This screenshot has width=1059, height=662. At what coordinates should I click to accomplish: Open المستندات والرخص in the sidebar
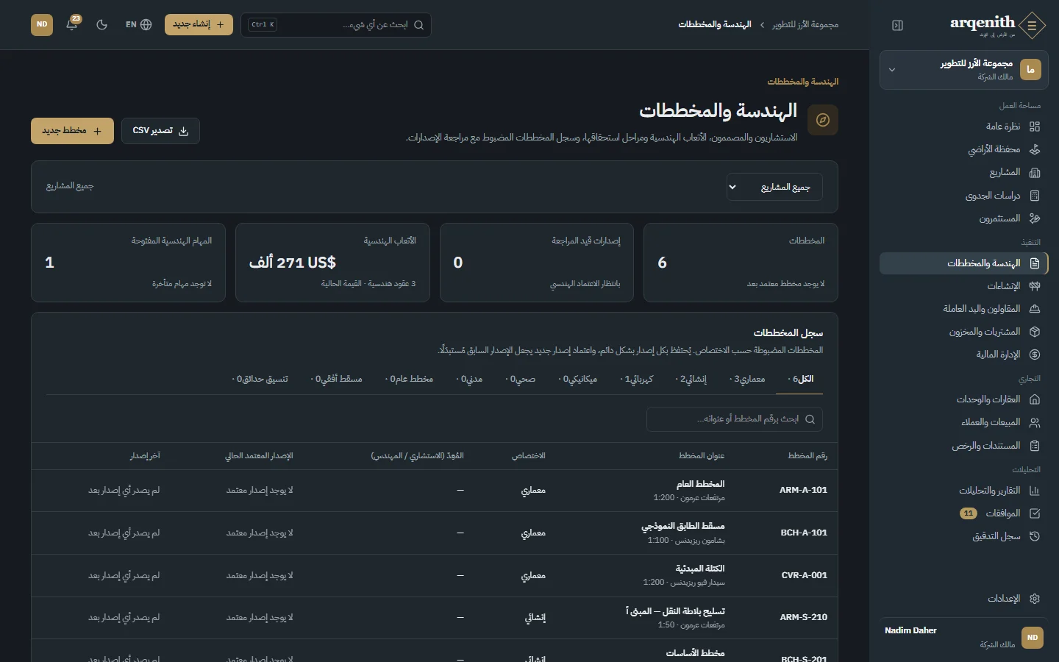(963, 446)
